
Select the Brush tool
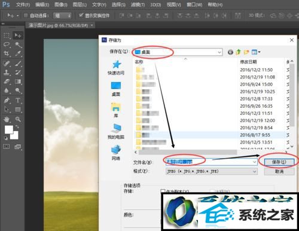point(18,63)
